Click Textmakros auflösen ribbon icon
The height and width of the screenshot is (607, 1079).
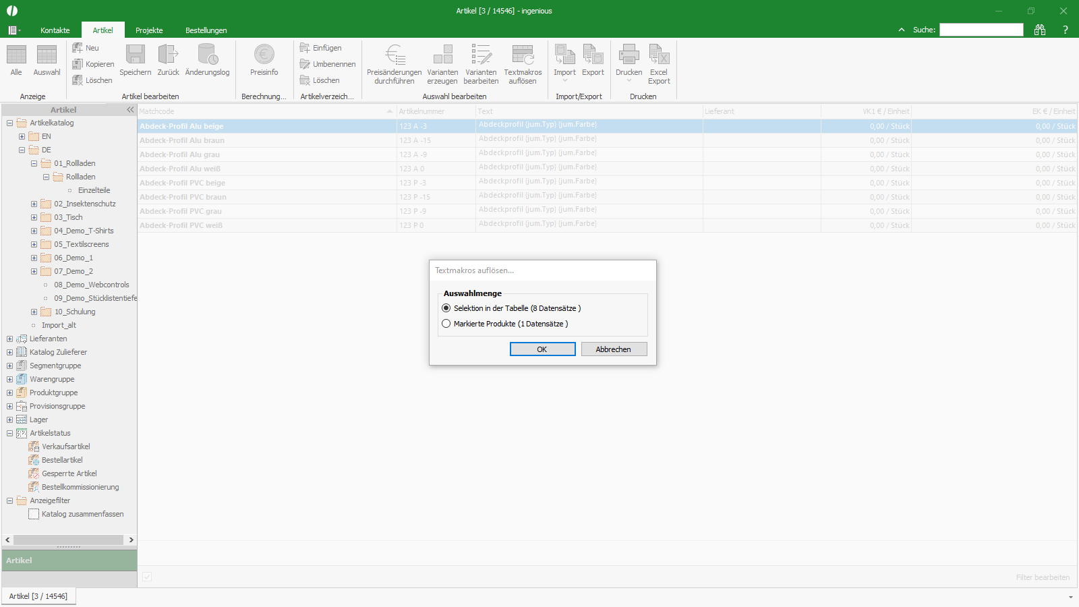click(523, 55)
